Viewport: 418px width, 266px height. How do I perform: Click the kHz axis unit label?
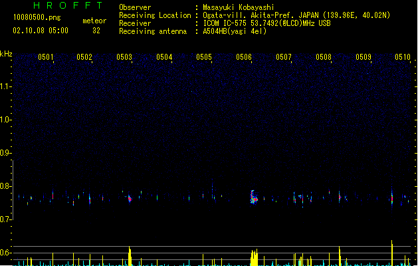pyautogui.click(x=6, y=54)
